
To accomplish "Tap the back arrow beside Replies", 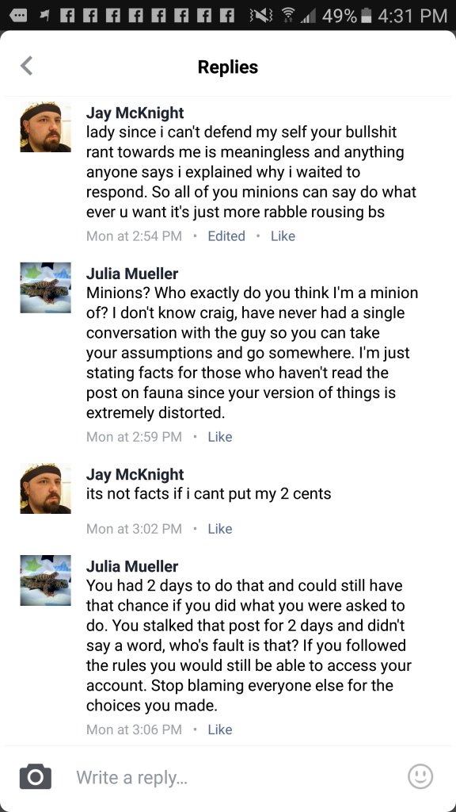I will pyautogui.click(x=26, y=67).
